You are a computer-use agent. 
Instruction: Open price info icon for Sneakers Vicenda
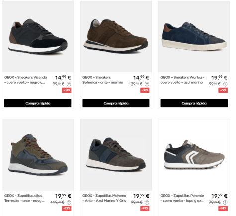coord(69,84)
